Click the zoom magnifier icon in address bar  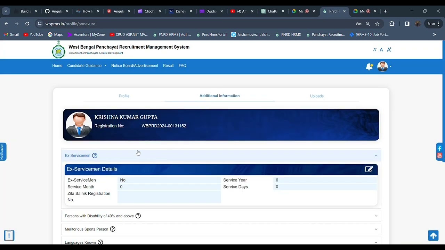368,24
